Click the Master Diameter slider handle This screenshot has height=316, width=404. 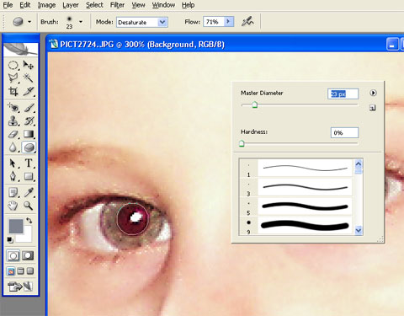pyautogui.click(x=254, y=105)
